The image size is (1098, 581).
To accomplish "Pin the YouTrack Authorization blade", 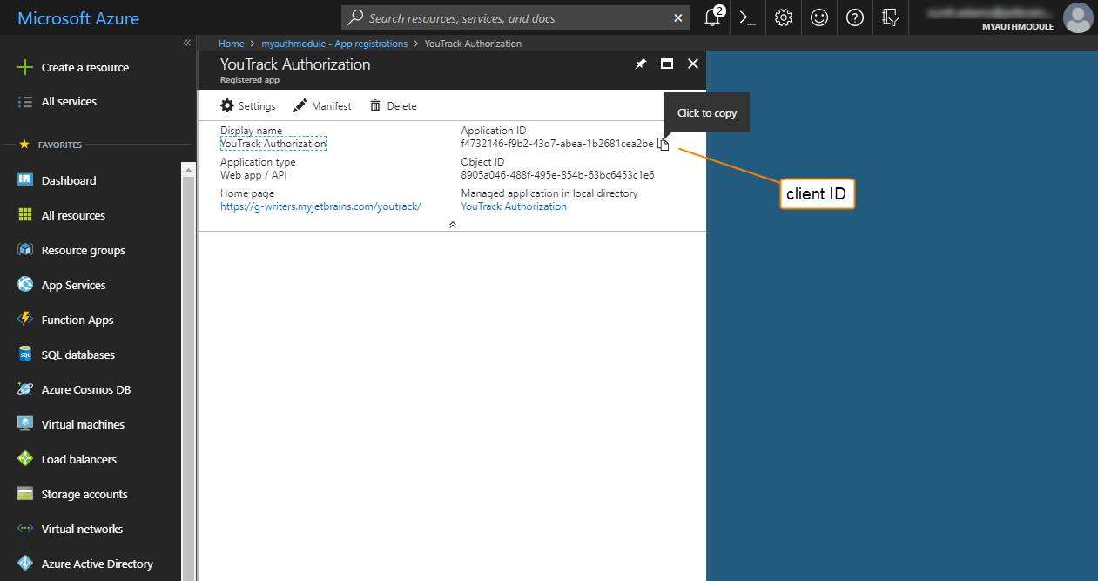I will (641, 64).
